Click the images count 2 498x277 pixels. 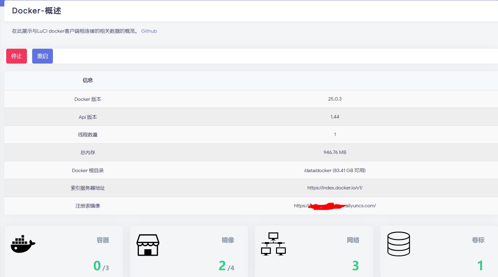point(222,266)
